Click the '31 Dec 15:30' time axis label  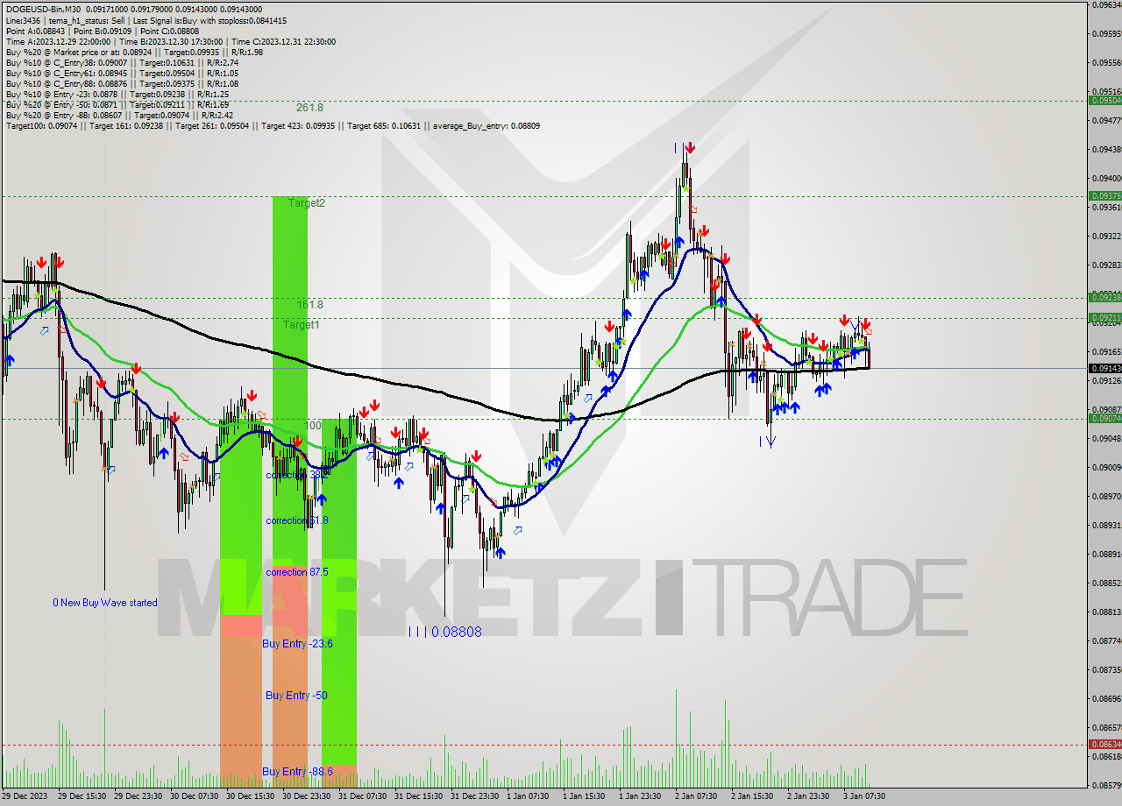[417, 796]
